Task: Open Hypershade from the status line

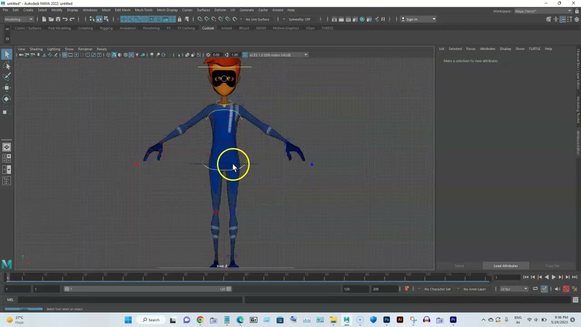Action: click(x=362, y=19)
